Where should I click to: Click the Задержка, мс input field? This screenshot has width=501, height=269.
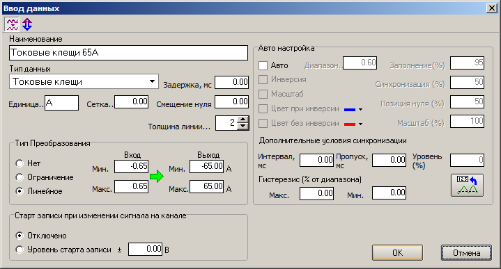tap(231, 82)
